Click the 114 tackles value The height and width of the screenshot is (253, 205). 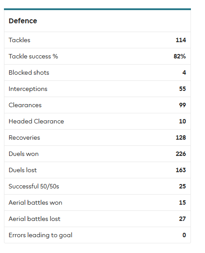(181, 40)
